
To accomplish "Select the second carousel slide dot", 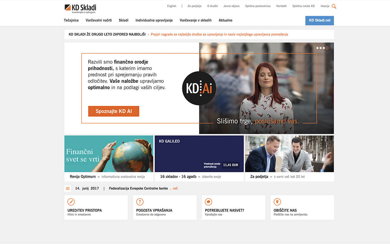I will 321,48.
